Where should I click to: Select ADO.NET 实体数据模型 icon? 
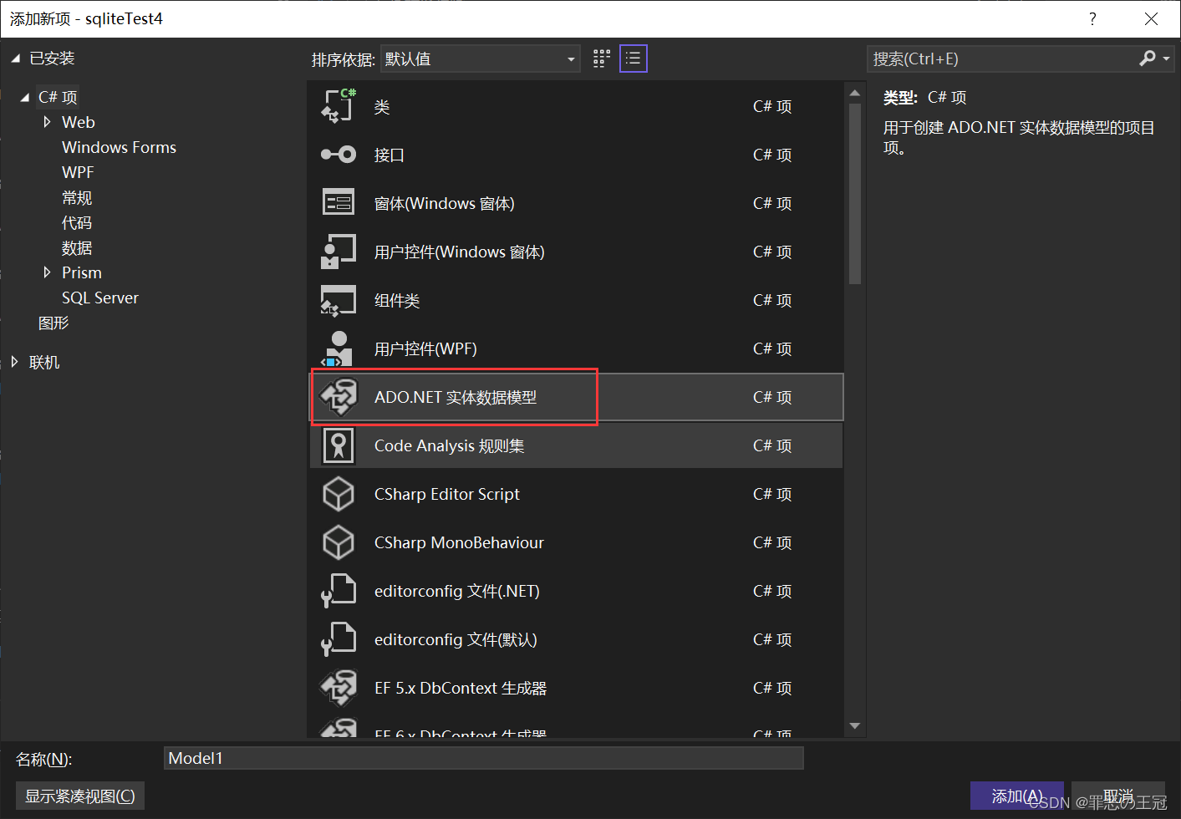tap(339, 397)
